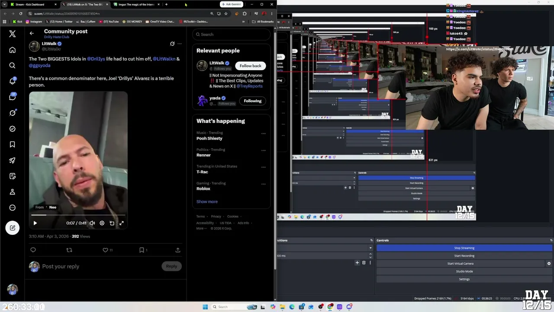Click the Grok icon on LitWalk's post
Image resolution: width=554 pixels, height=312 pixels.
tap(172, 44)
